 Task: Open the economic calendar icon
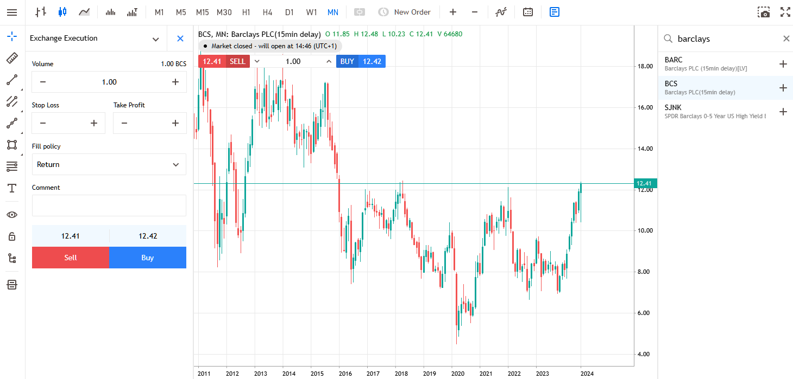click(x=527, y=12)
